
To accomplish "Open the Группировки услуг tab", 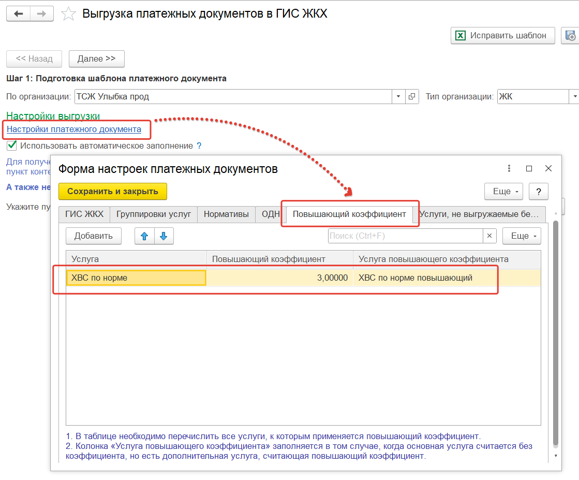I will coord(154,214).
